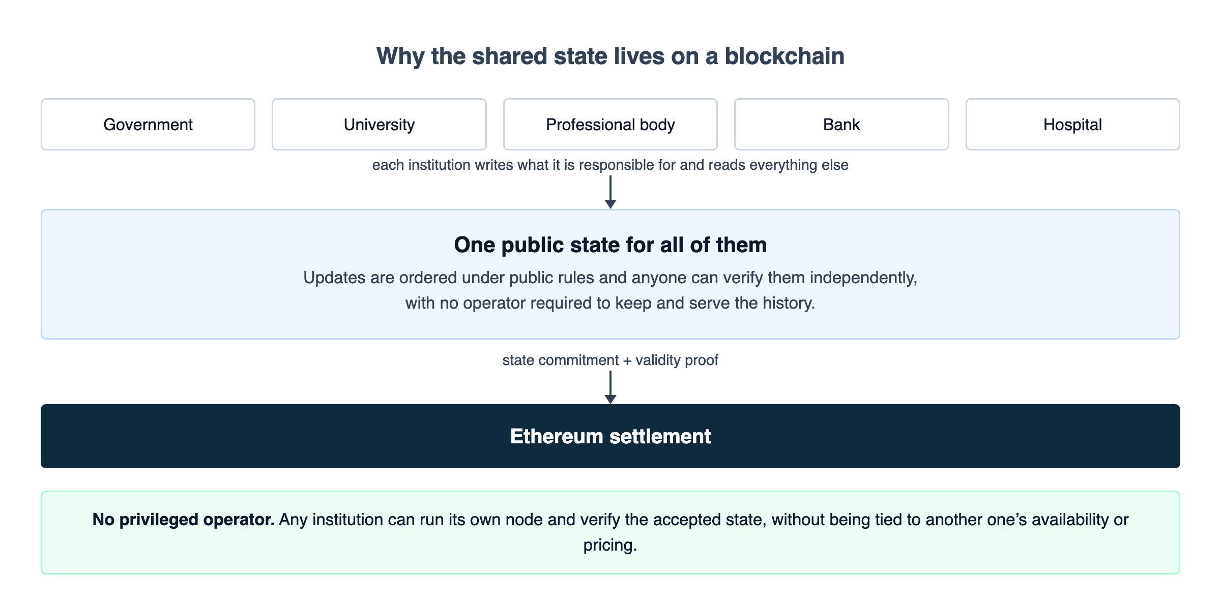
Task: Click the bold 'No privileged operator.' text
Action: tap(184, 520)
